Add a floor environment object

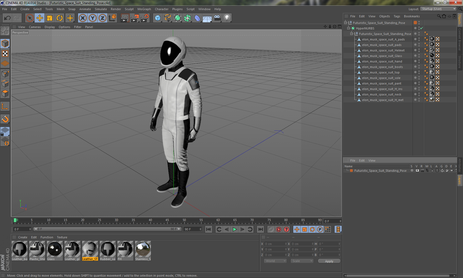click(207, 18)
